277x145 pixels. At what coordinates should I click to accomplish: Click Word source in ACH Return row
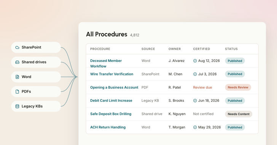point(146,127)
